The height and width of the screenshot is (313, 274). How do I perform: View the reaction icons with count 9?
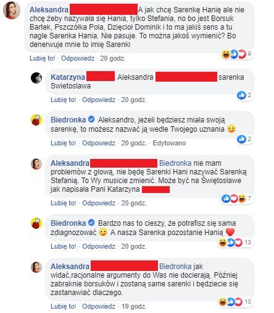(x=236, y=54)
